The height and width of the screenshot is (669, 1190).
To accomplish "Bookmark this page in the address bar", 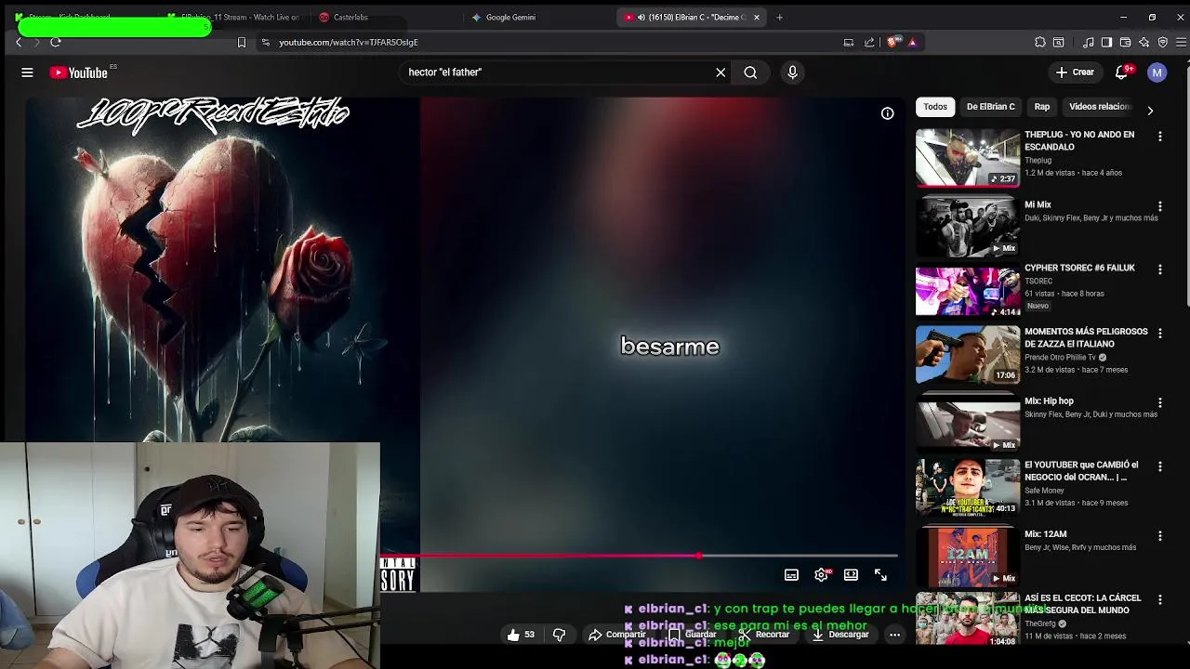I will pos(242,42).
